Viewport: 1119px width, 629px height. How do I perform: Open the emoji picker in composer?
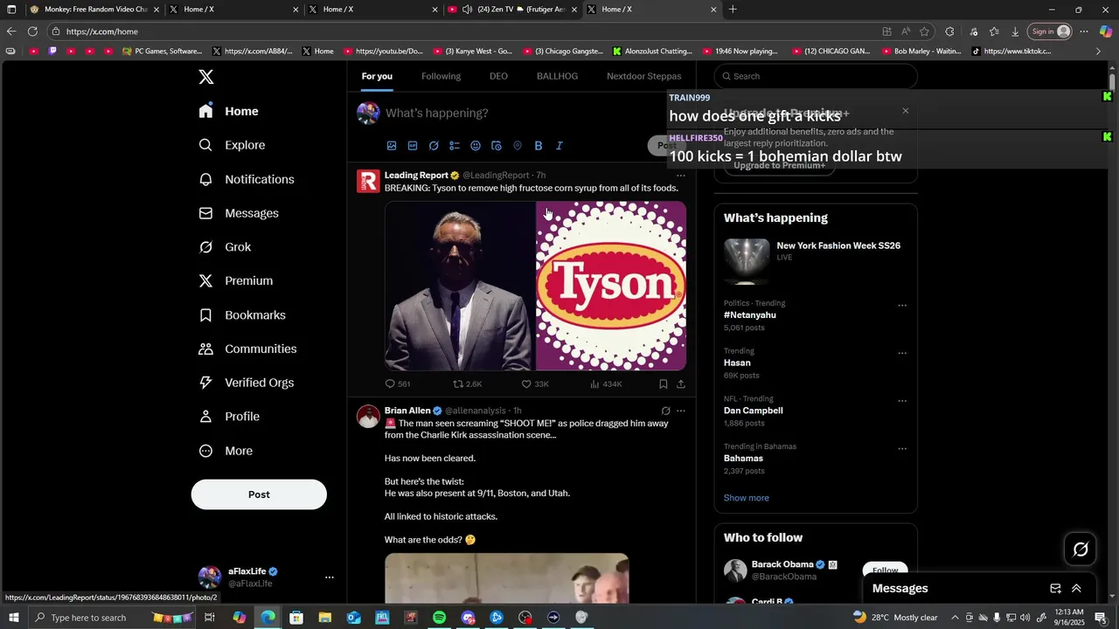476,146
